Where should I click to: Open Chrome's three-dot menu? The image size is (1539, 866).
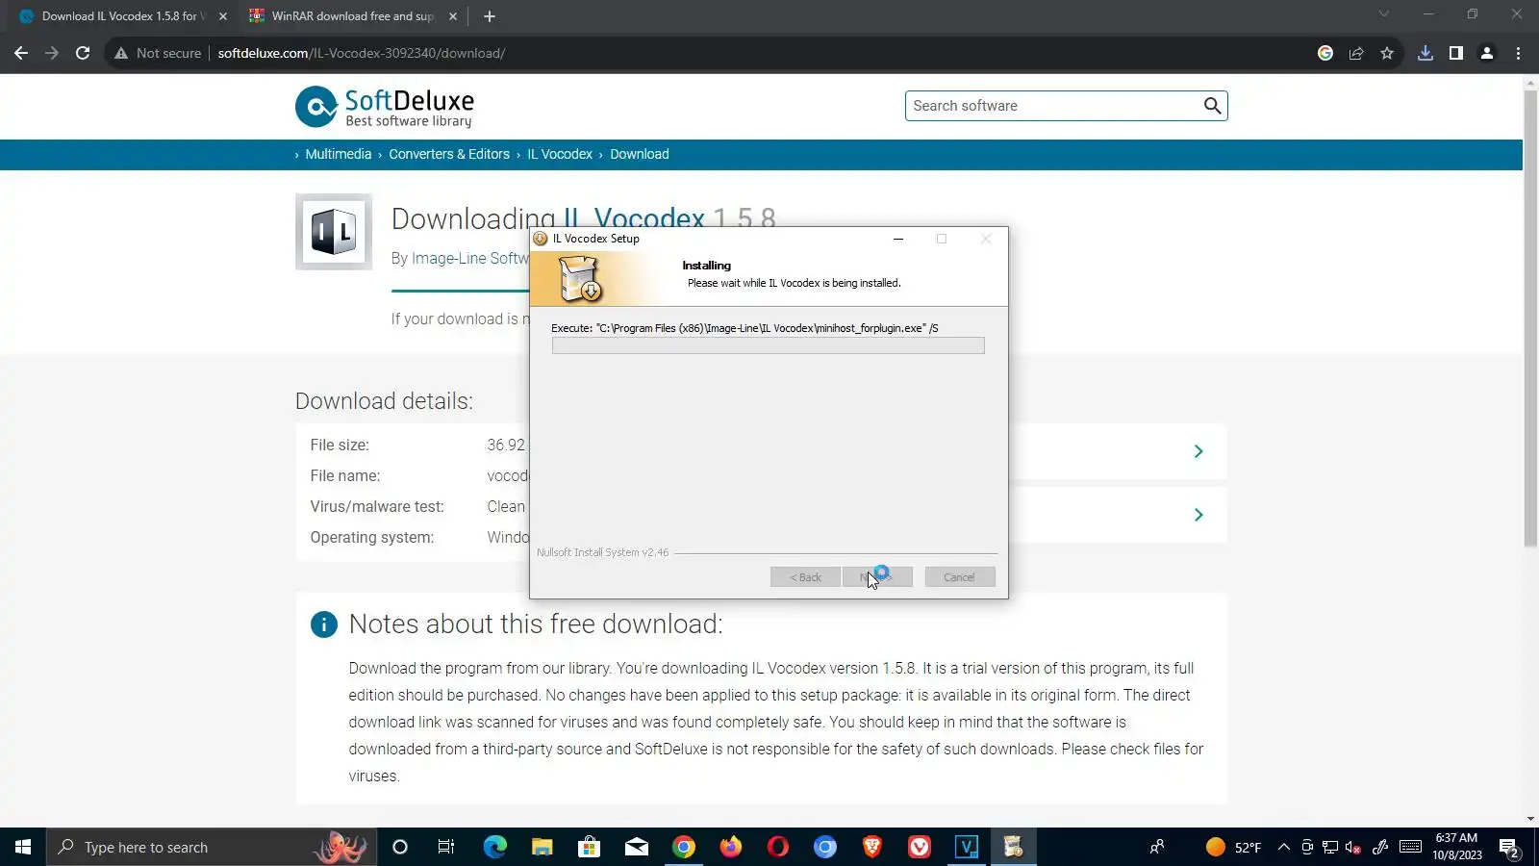click(x=1518, y=53)
